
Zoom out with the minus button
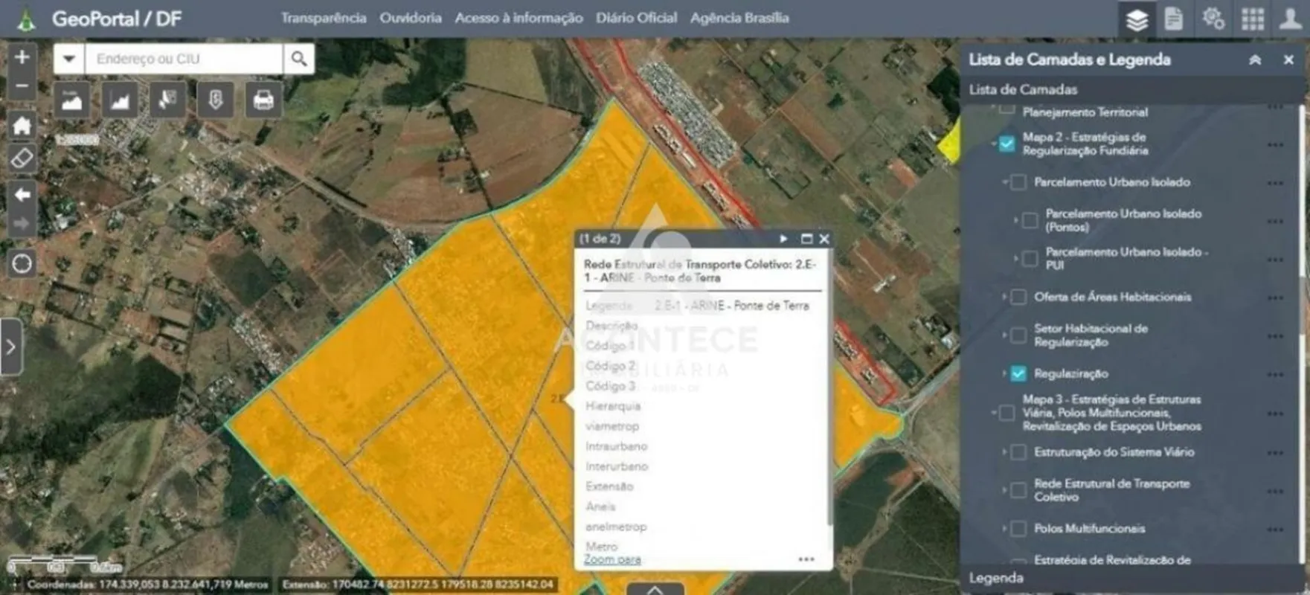22,86
